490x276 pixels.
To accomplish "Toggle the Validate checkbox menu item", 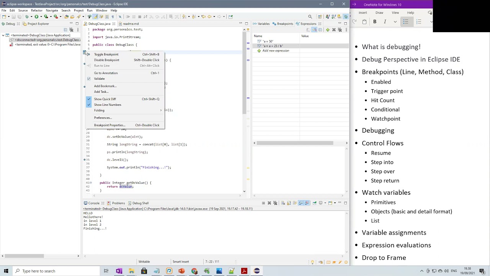I will (x=89, y=79).
